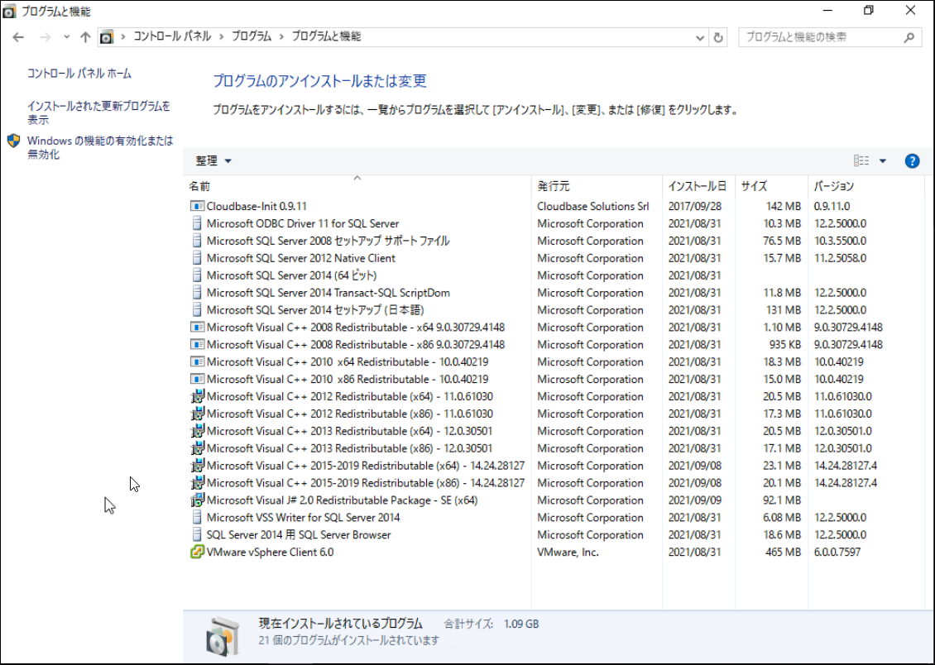Click version 11.2.5058.0

[840, 258]
